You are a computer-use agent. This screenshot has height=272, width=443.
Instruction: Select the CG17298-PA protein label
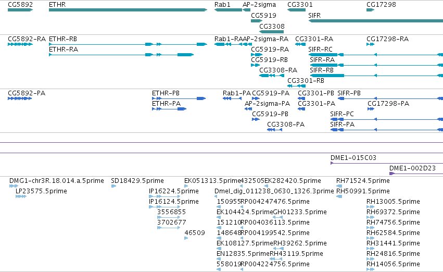point(388,104)
